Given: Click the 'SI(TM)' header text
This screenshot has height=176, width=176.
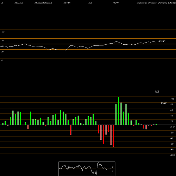Looking at the screenshot, I should (x=67, y=3).
